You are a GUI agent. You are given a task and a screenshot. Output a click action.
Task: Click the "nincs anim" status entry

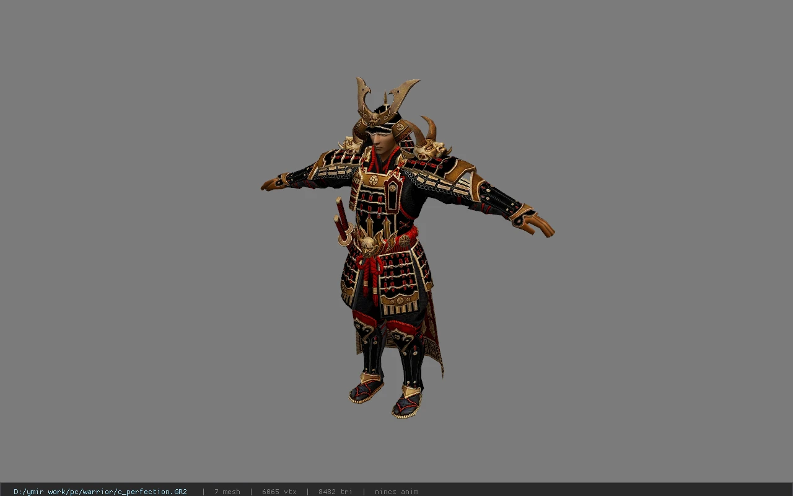click(396, 492)
